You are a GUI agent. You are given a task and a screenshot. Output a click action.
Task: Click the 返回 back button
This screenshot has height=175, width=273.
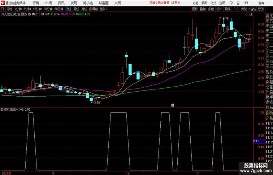point(261,9)
